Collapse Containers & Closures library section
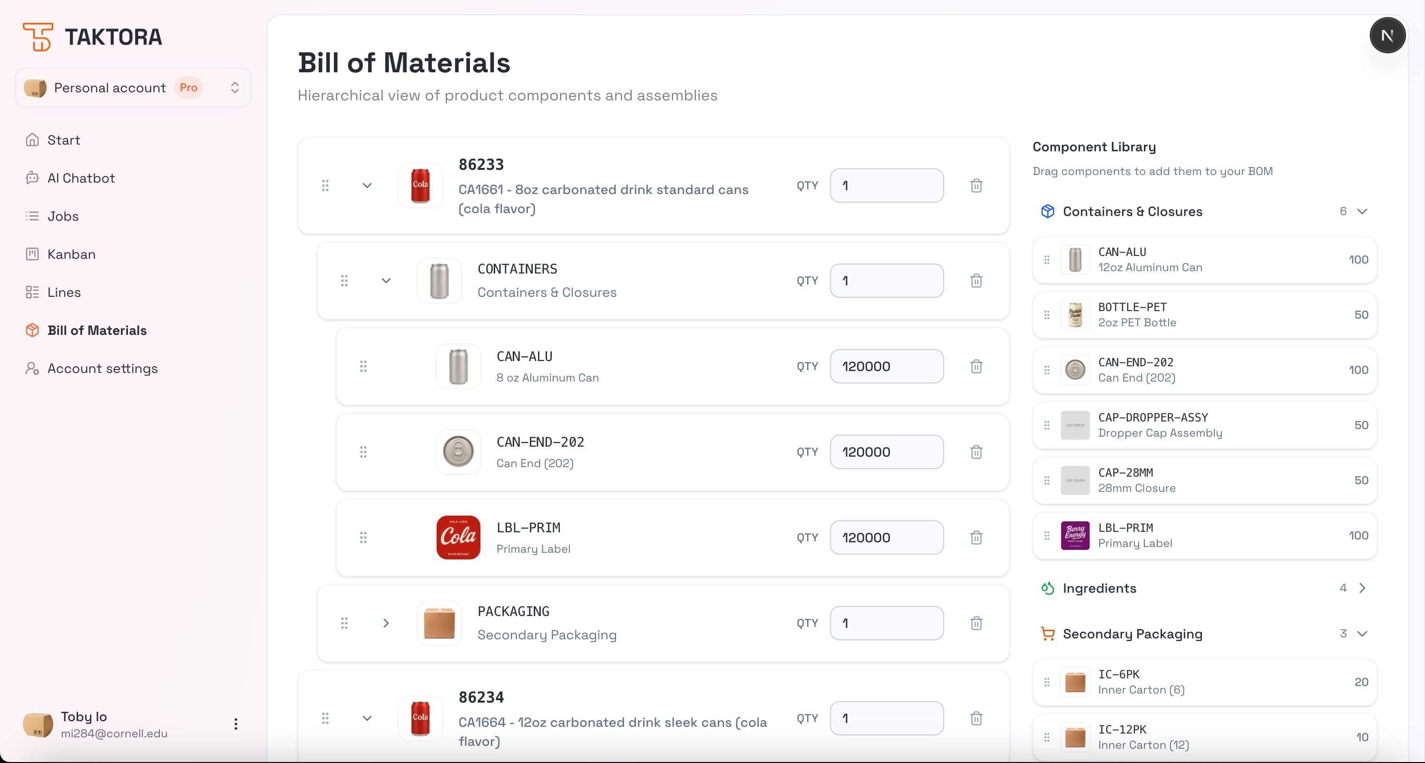The image size is (1425, 763). [x=1363, y=211]
